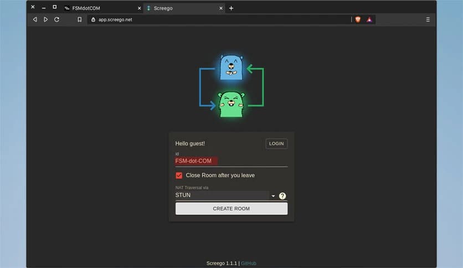Viewport: 463px width, 268px height.
Task: Click the blue gopher logo
Action: pyautogui.click(x=231, y=68)
